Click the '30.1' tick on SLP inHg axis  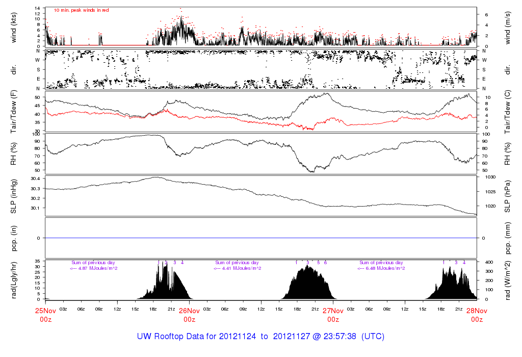point(35,208)
